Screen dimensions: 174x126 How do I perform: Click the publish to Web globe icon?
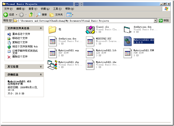pos(9,47)
